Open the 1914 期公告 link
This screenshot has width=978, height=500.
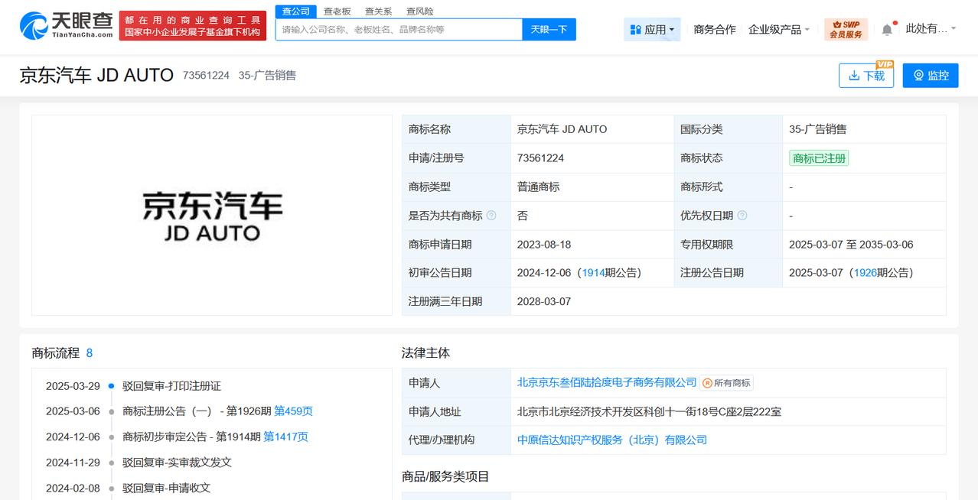(x=593, y=273)
